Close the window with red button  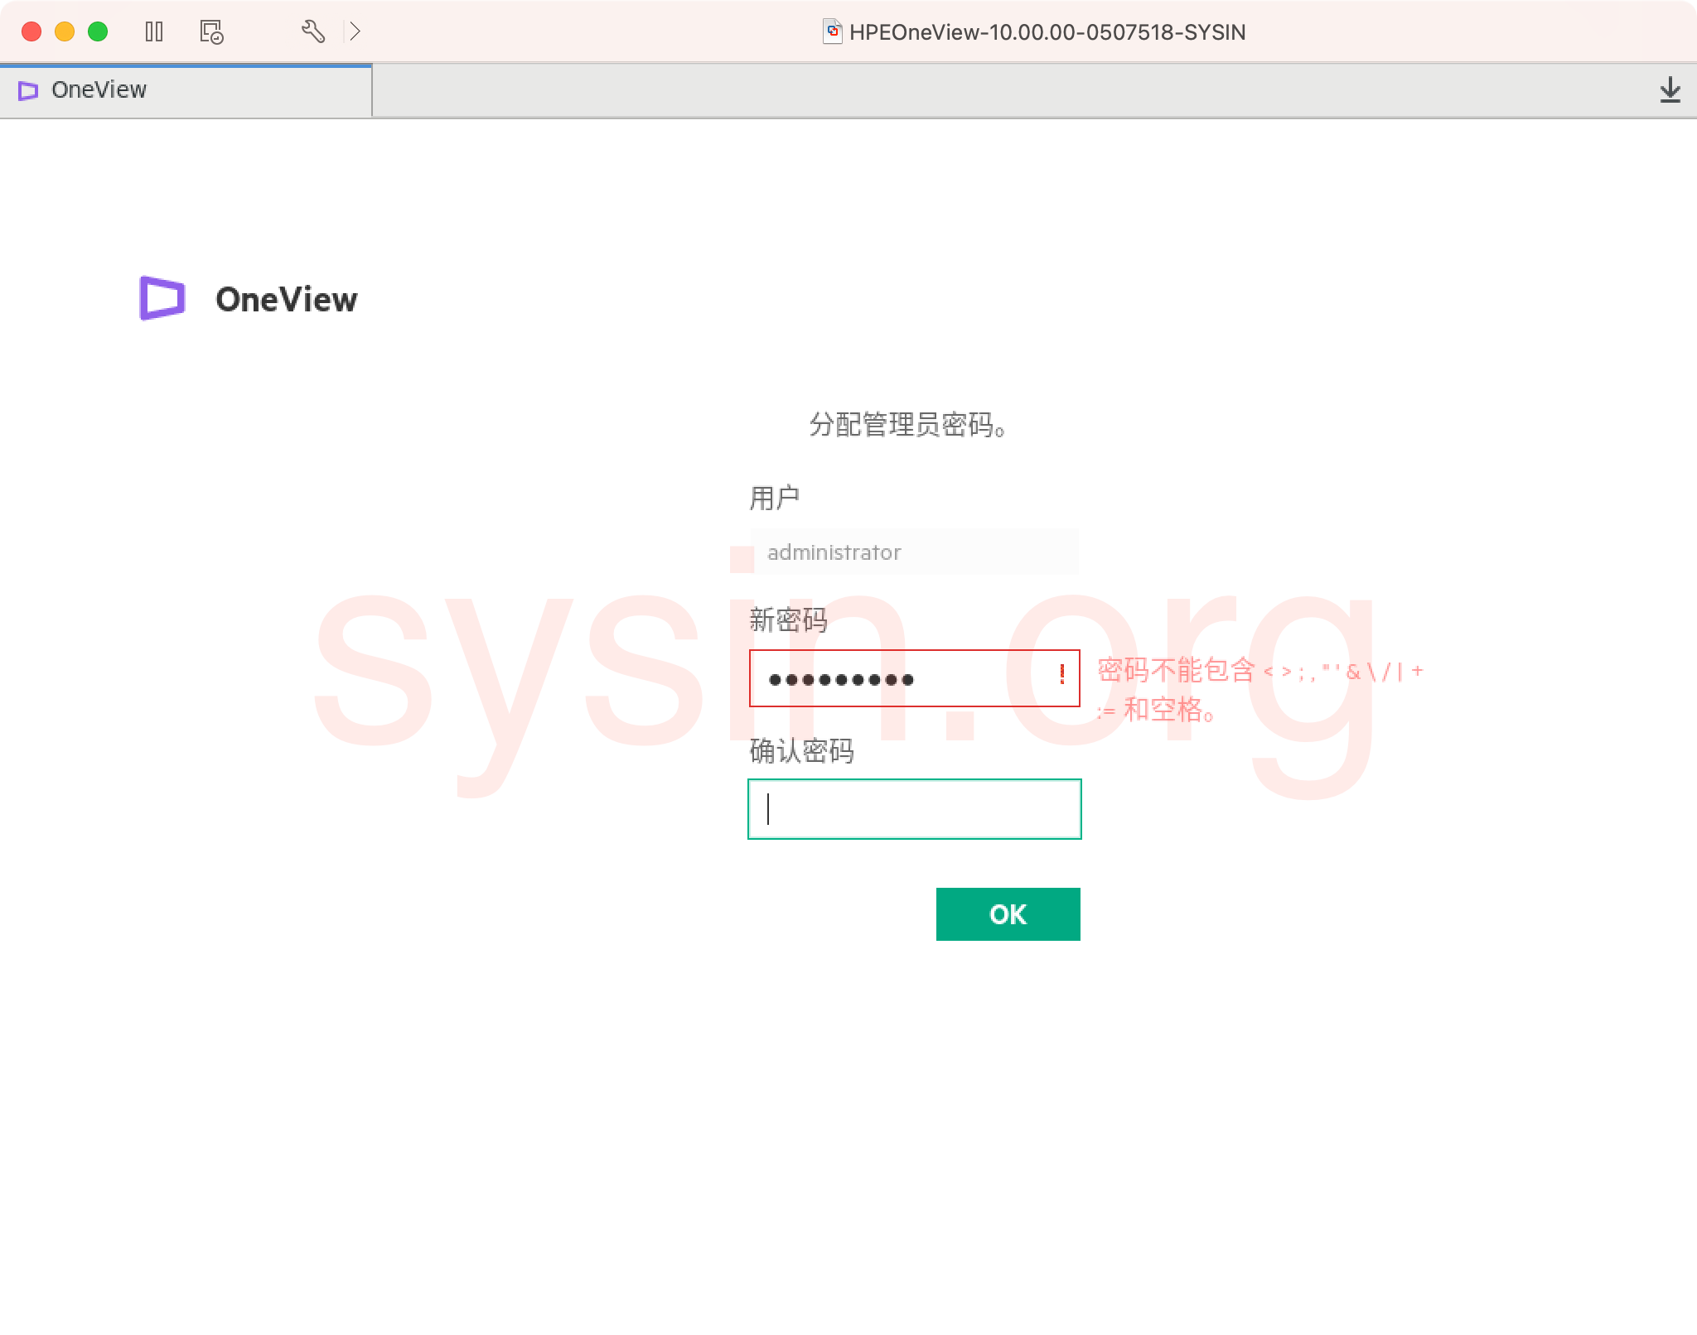pos(31,31)
